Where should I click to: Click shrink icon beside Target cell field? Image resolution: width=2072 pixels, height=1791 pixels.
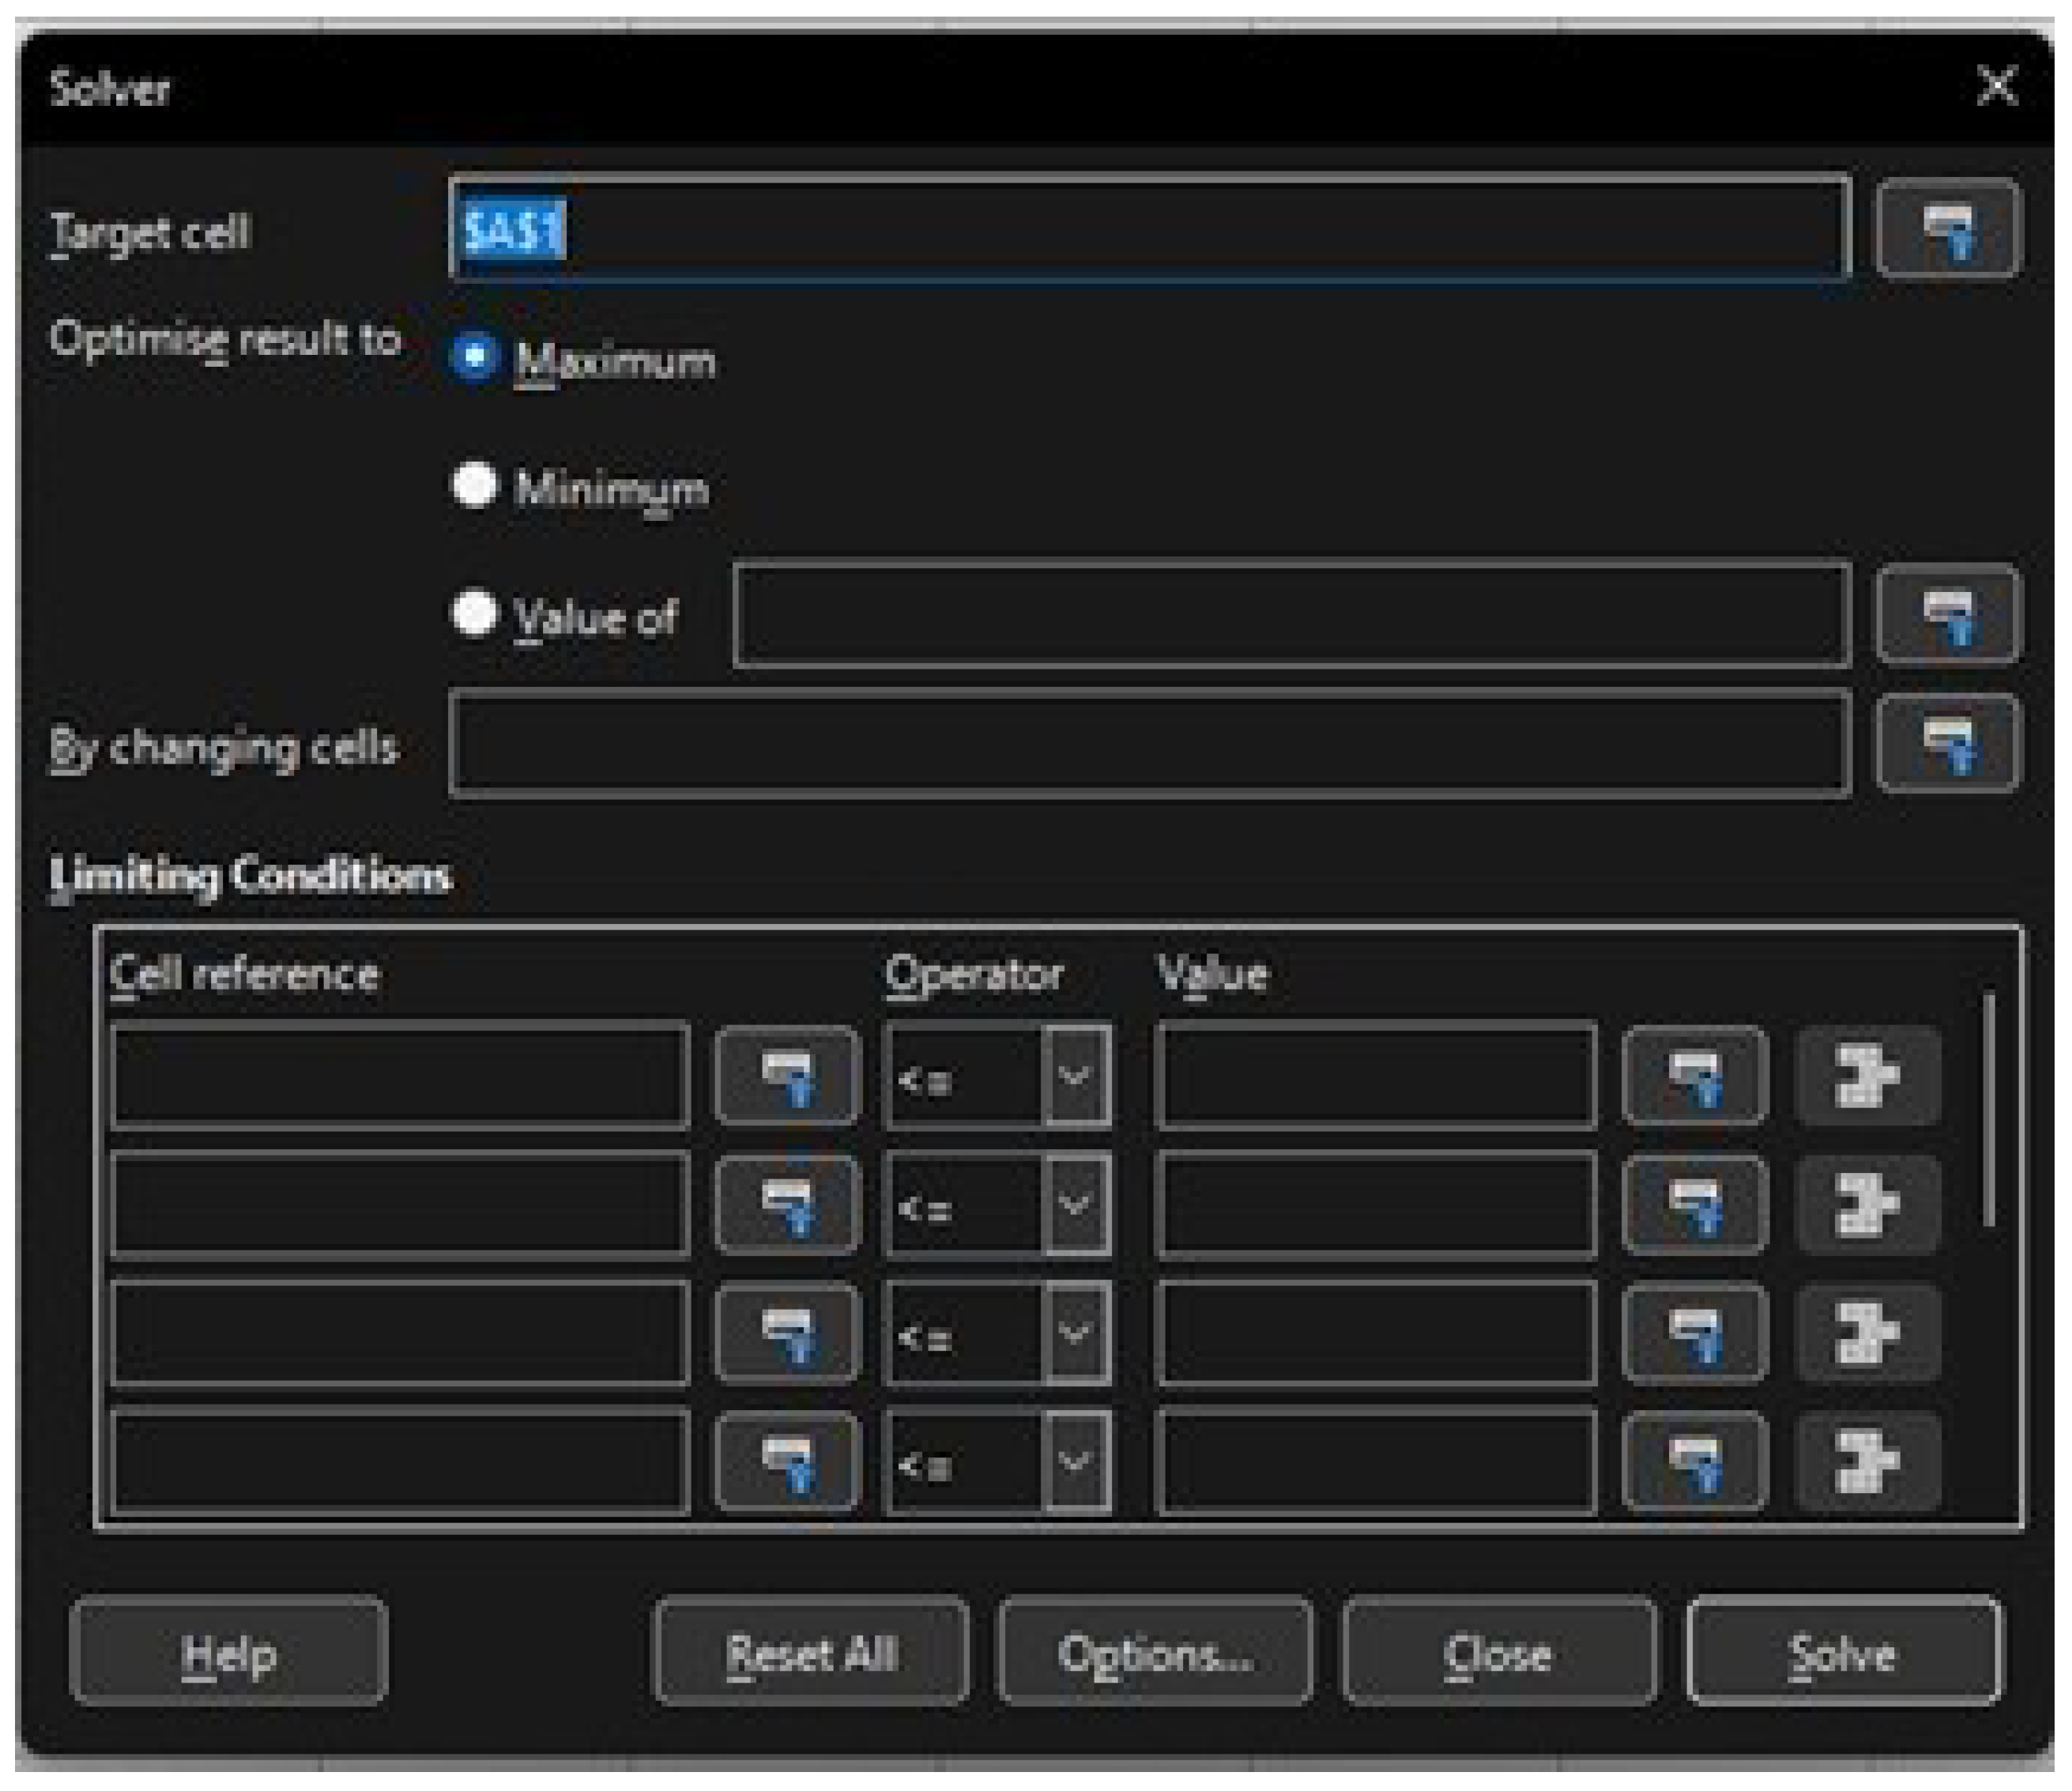1946,229
